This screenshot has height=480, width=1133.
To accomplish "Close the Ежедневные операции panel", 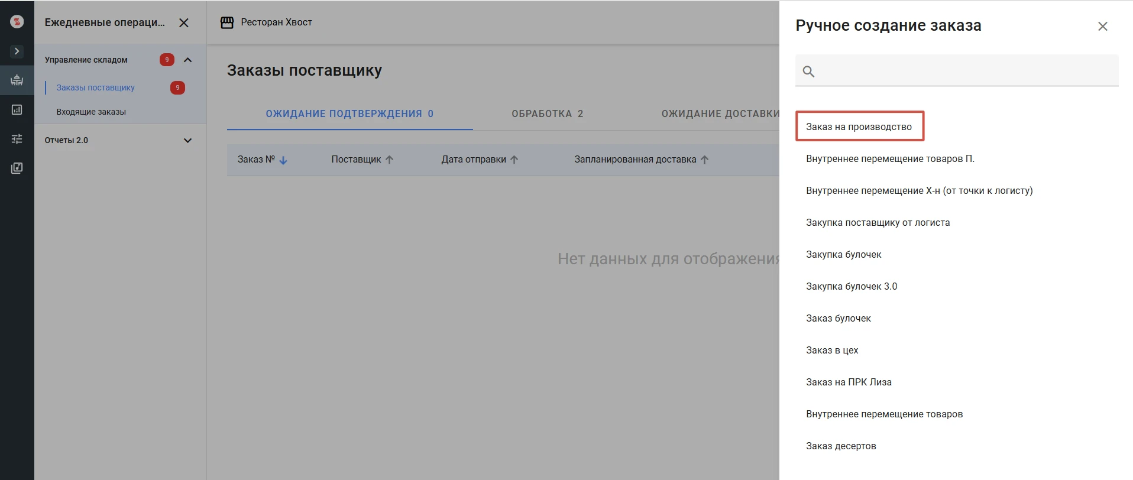I will 184,22.
